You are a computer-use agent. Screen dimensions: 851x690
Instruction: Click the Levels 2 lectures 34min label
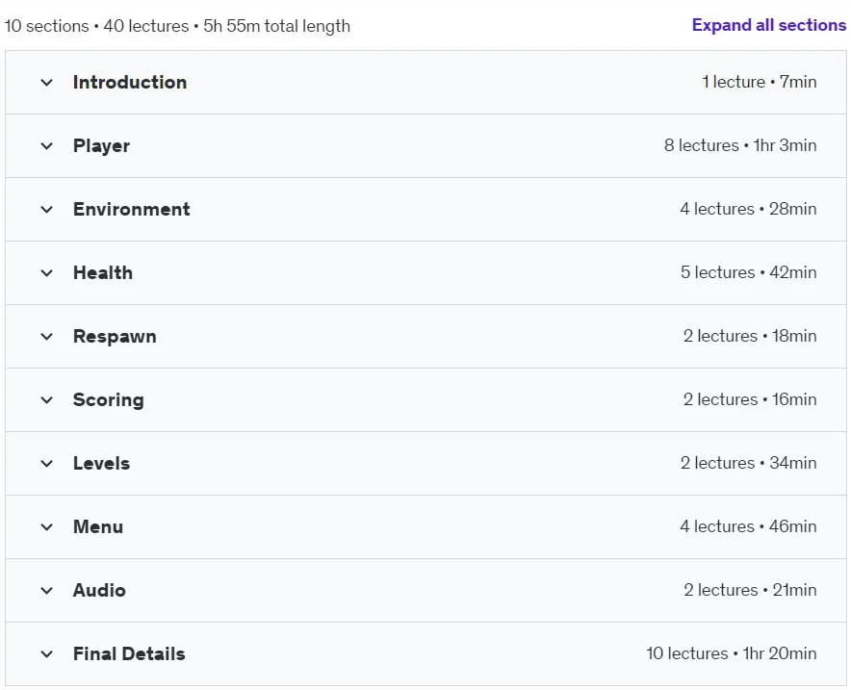(748, 463)
